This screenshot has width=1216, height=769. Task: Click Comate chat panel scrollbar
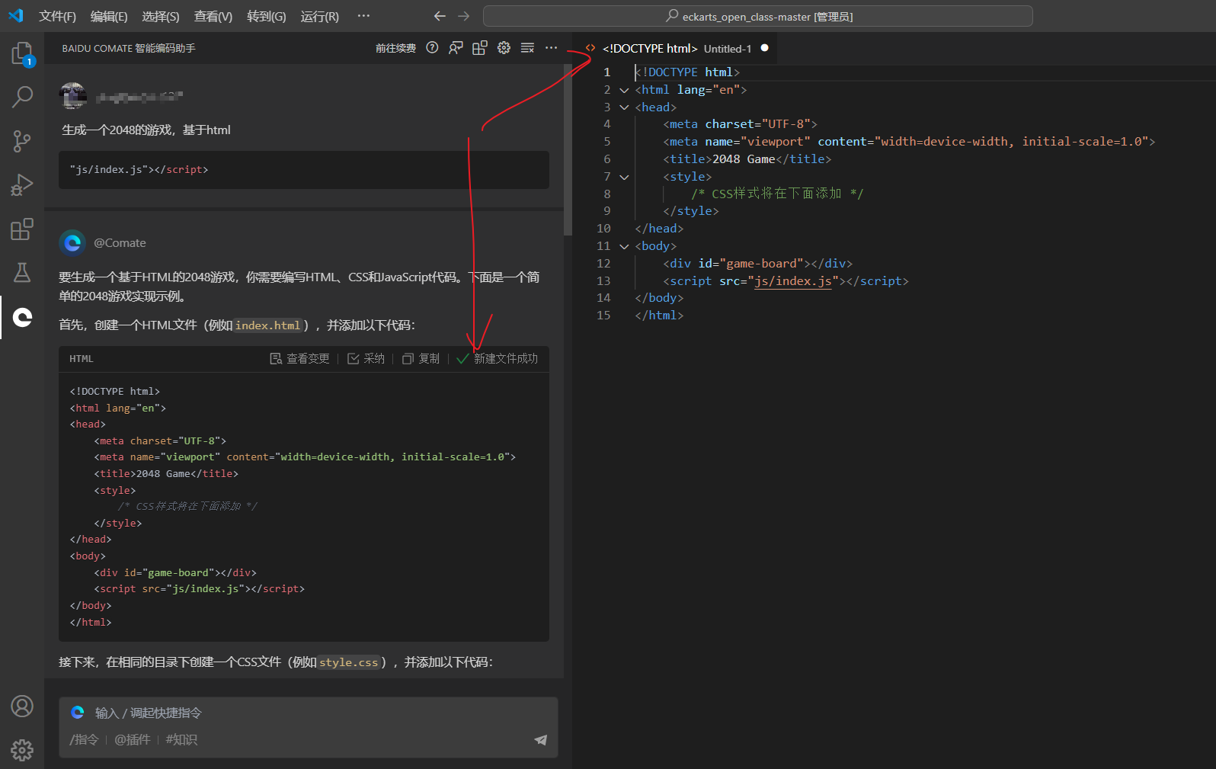pos(568,151)
